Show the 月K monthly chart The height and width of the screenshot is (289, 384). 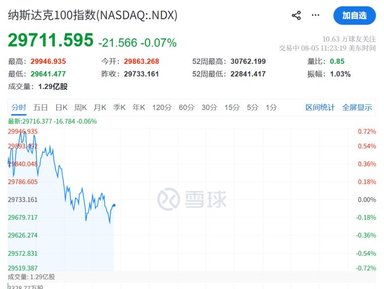pyautogui.click(x=100, y=108)
